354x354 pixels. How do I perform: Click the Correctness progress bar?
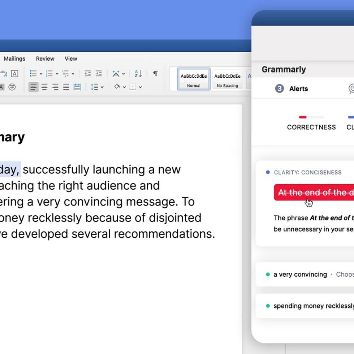click(311, 117)
